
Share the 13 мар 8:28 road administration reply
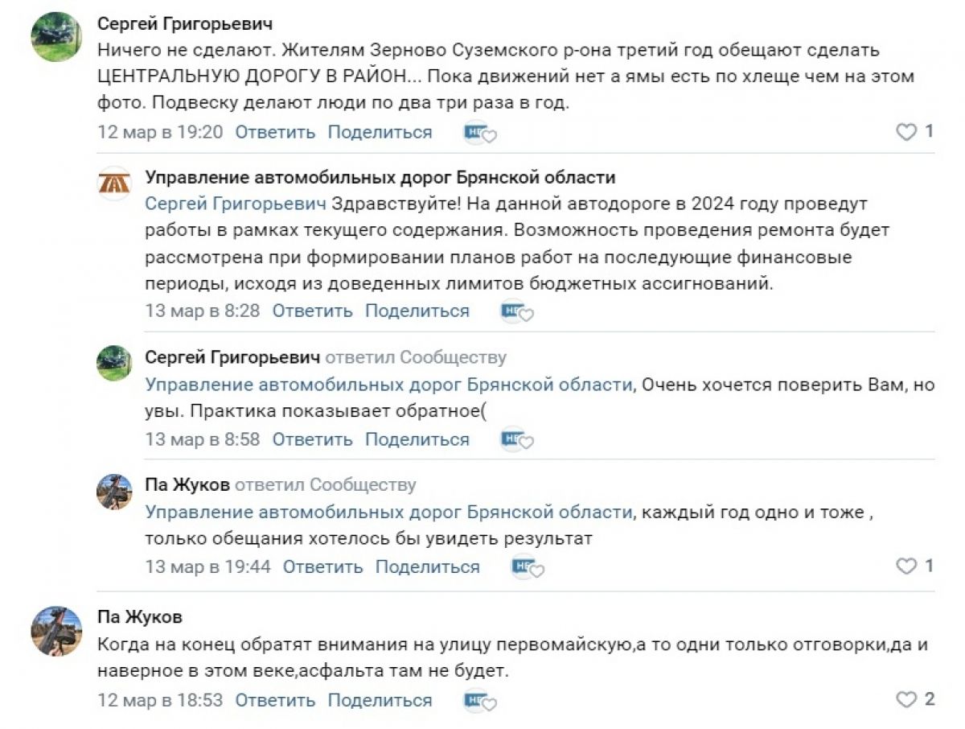click(x=417, y=311)
